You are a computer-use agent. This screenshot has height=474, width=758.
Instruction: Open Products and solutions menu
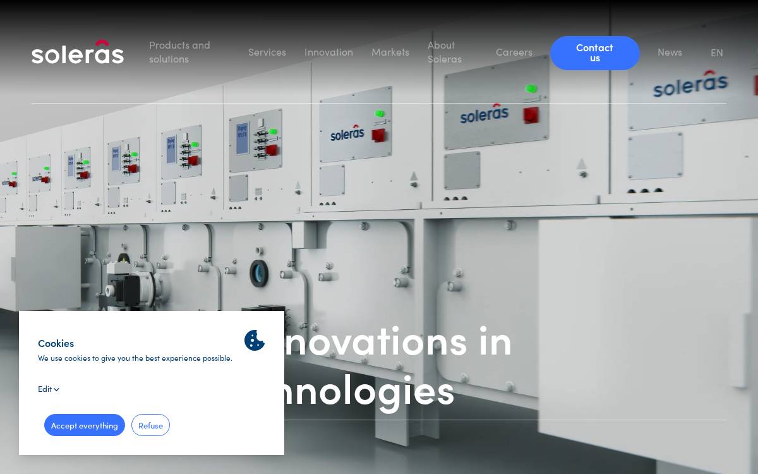[180, 52]
